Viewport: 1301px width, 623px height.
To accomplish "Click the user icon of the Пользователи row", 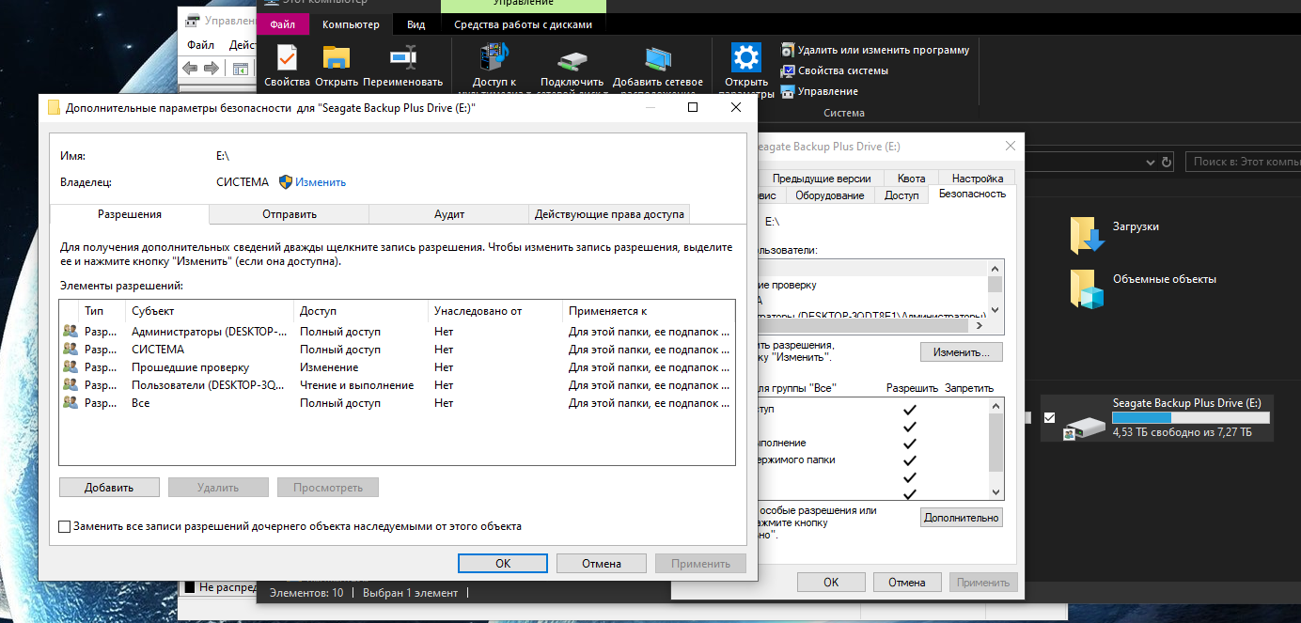I will 71,385.
